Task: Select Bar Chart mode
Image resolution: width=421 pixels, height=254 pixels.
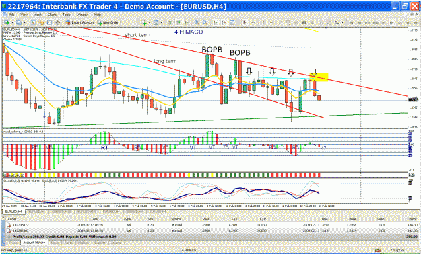Action: (170, 22)
